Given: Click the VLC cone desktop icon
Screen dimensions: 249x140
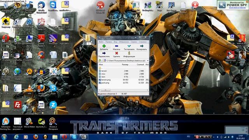Looking at the screenshot, I should pyautogui.click(x=30, y=89).
